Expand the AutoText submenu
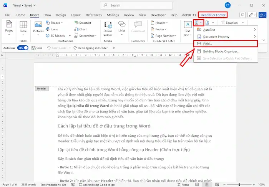The image size is (269, 187). (226, 30)
